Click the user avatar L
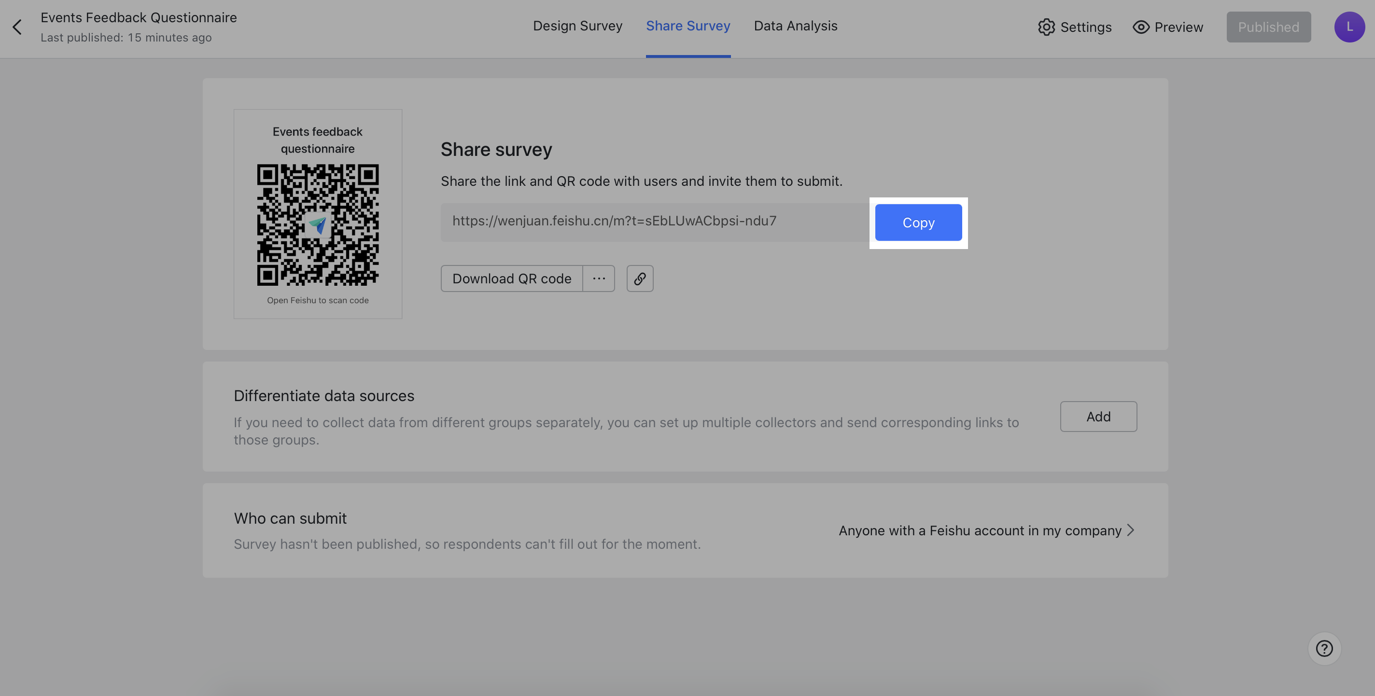 [x=1349, y=27]
